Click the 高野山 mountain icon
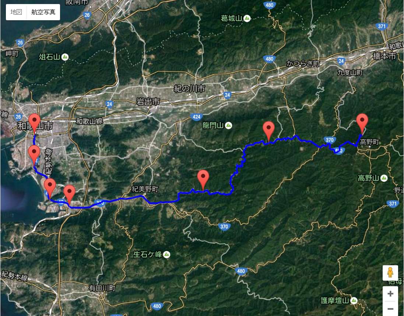Viewport: 404px width, 316px height. [x=384, y=178]
